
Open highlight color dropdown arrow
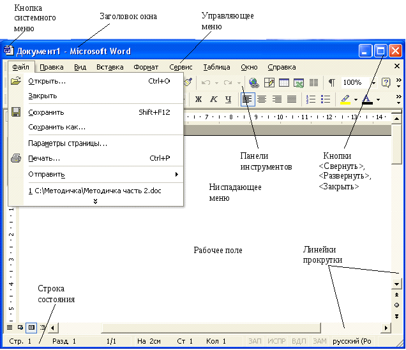pyautogui.click(x=356, y=99)
